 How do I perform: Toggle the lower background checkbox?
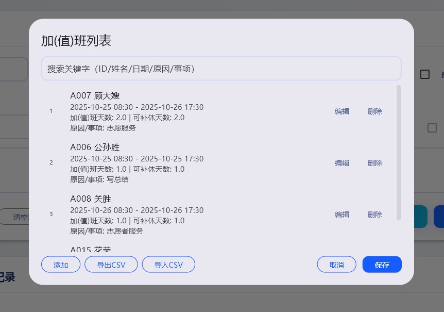[432, 128]
